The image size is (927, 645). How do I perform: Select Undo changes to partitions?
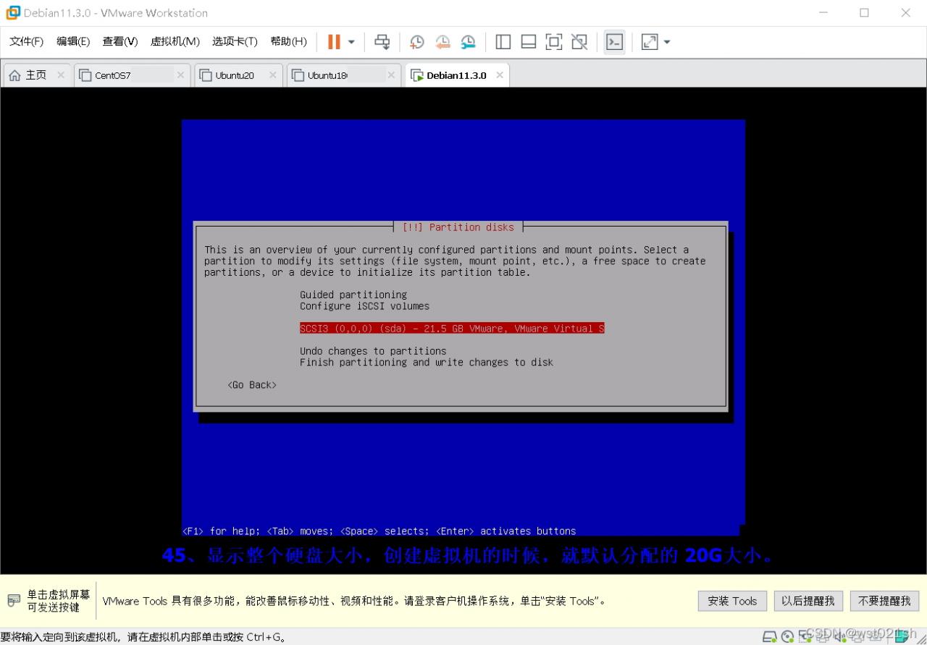pos(373,351)
